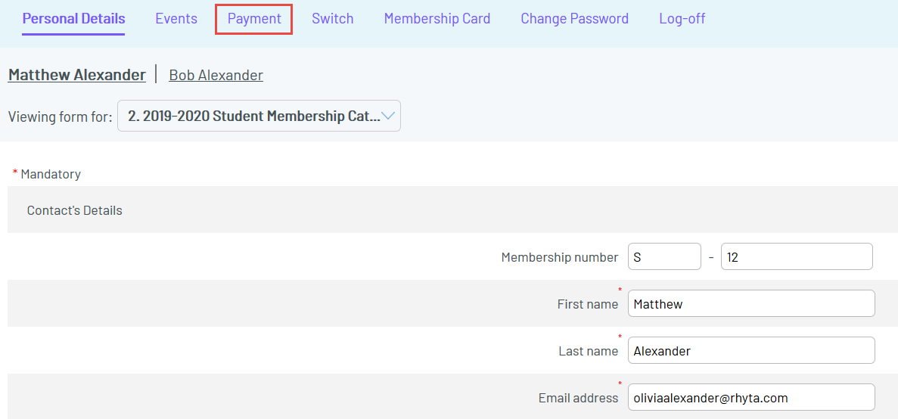
Task: Click the membership number prefix field containing S
Action: tap(664, 257)
